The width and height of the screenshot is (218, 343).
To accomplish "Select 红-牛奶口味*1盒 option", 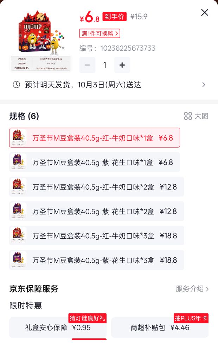I will [x=95, y=138].
